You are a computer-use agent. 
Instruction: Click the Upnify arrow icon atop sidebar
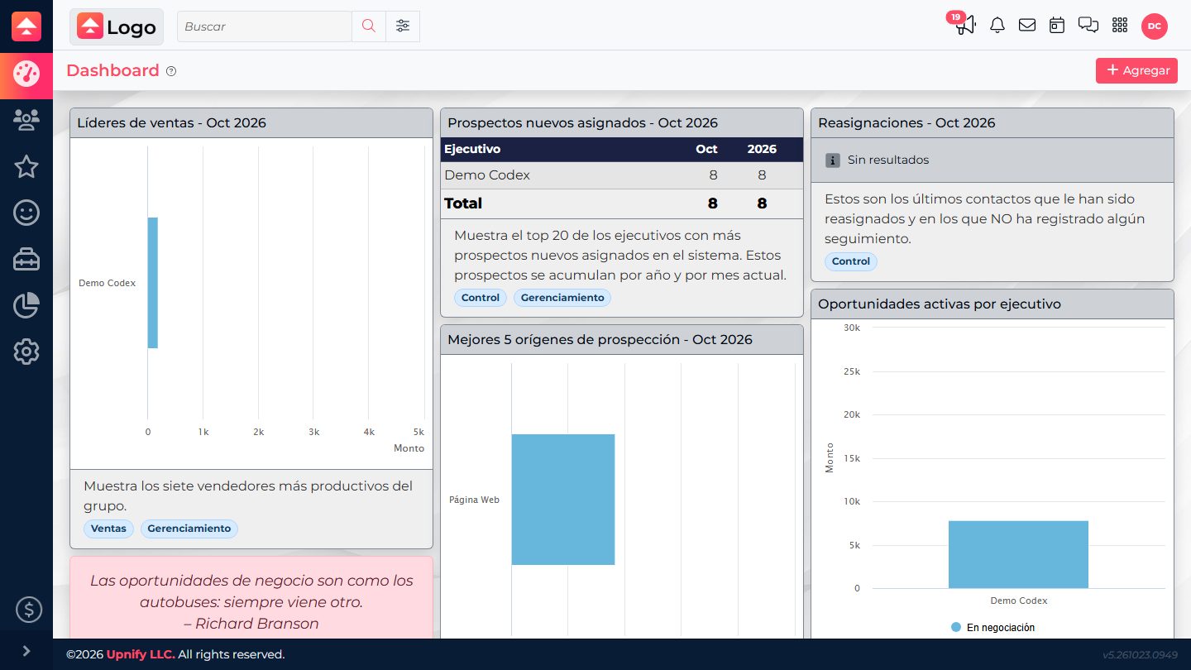point(26,26)
